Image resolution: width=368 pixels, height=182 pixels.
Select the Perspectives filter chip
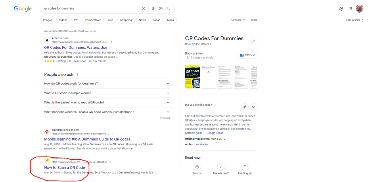click(93, 20)
